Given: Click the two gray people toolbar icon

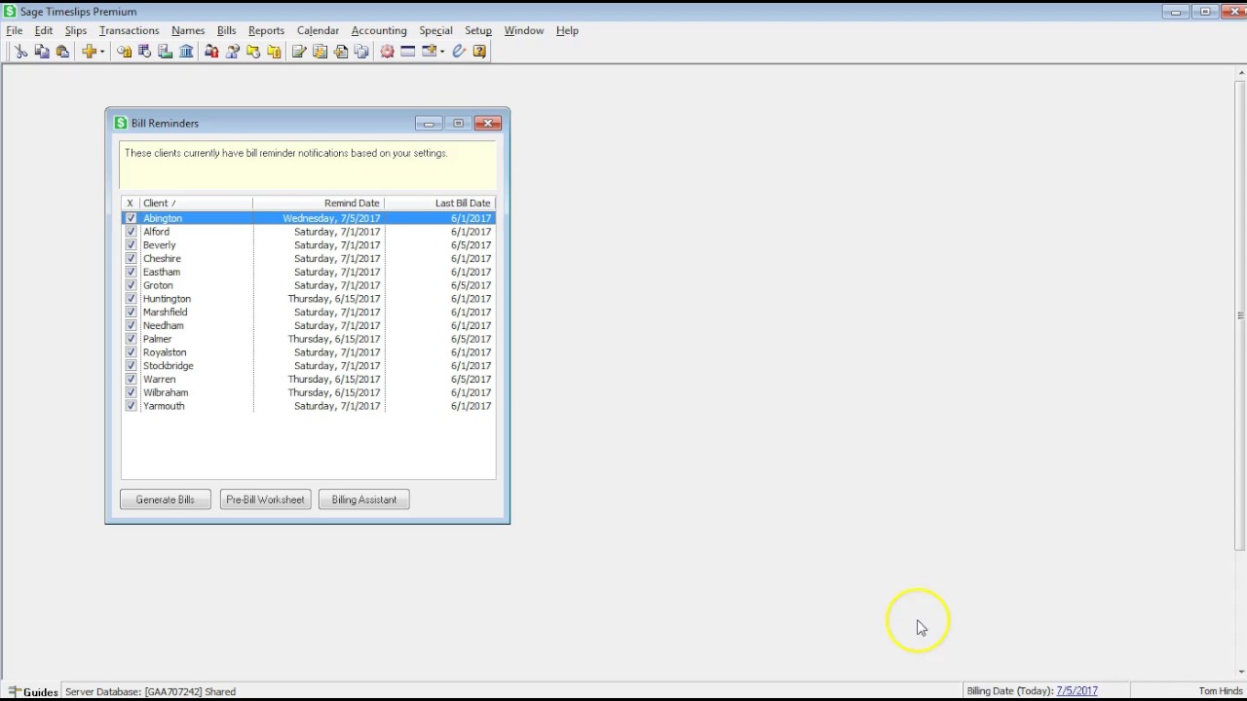Looking at the screenshot, I should pos(232,52).
